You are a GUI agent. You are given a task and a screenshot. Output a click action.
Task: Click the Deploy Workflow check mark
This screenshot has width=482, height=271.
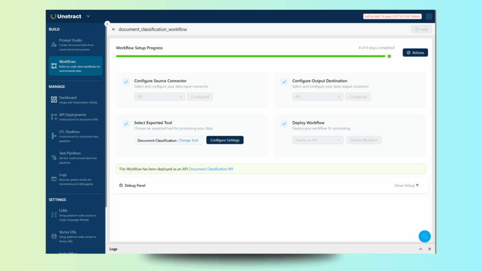coord(284,124)
